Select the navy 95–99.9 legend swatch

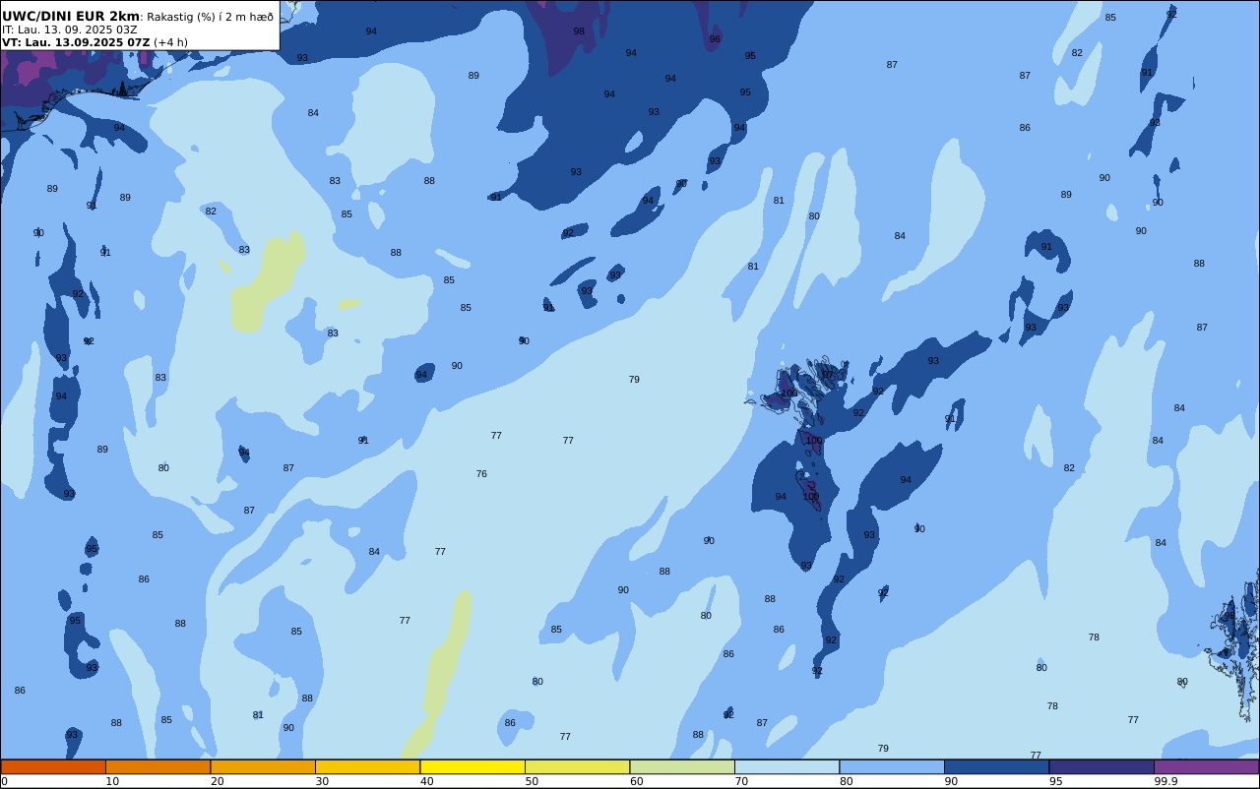coord(1102,766)
